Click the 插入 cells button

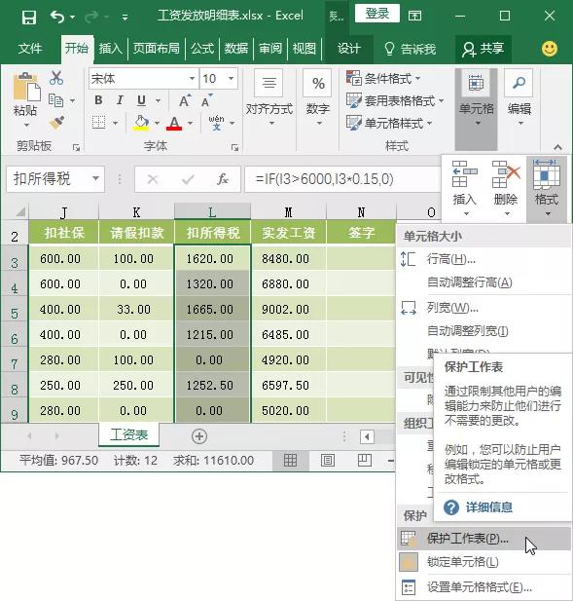coord(465,187)
